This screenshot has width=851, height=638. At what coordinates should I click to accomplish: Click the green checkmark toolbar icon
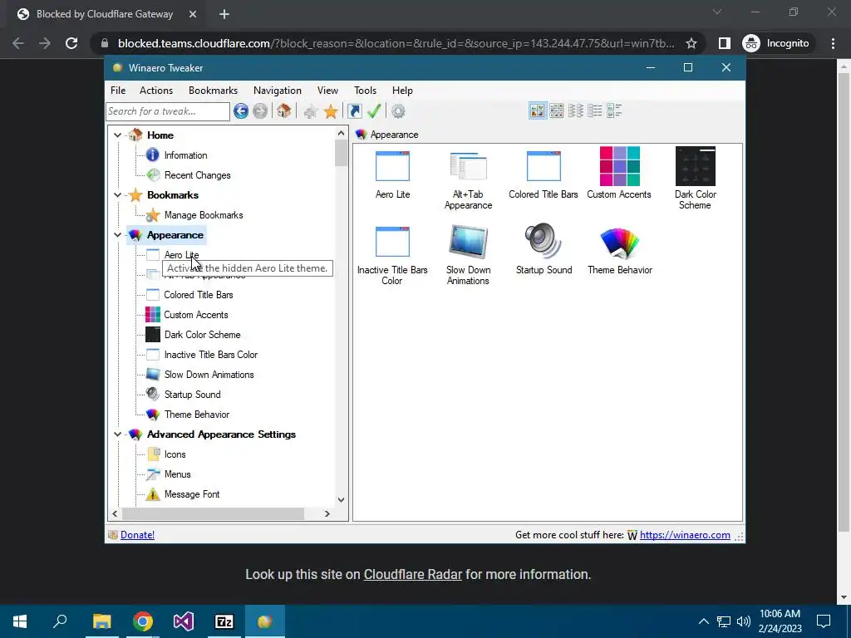coord(374,111)
